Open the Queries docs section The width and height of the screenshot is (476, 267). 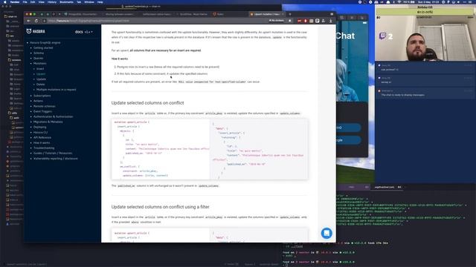click(x=38, y=58)
